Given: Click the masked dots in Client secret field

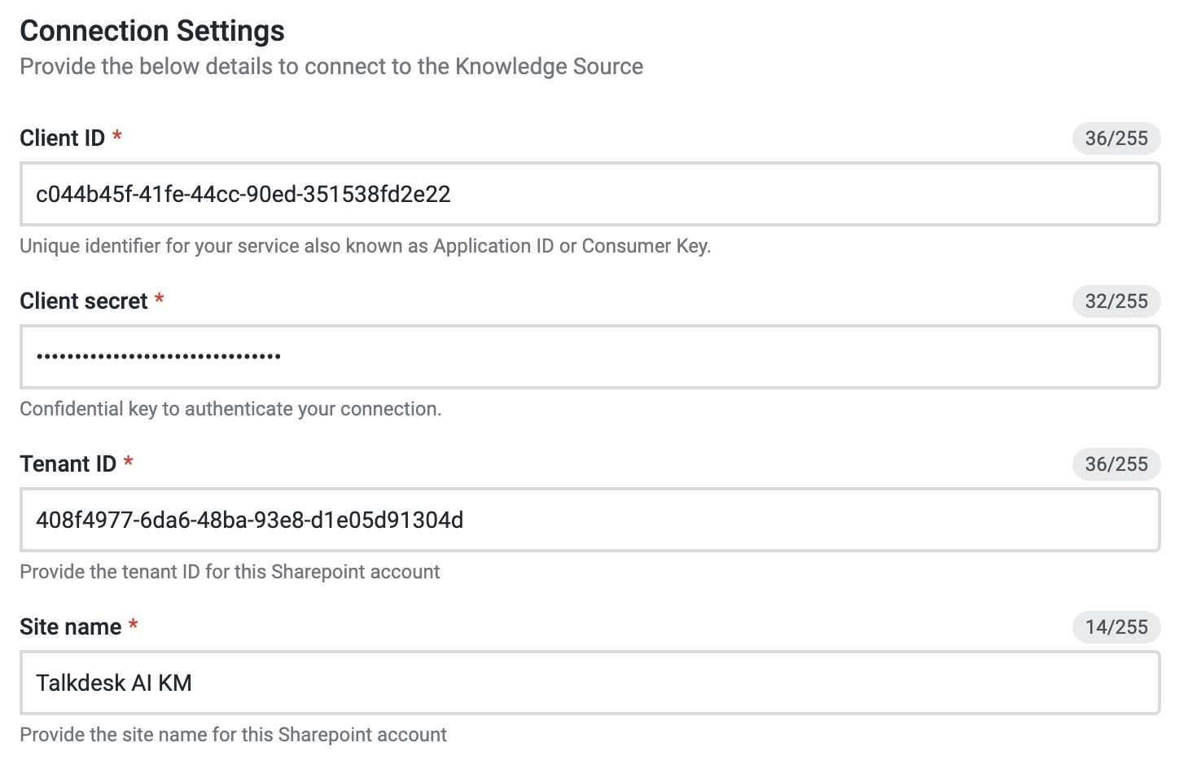Looking at the screenshot, I should pos(159,357).
